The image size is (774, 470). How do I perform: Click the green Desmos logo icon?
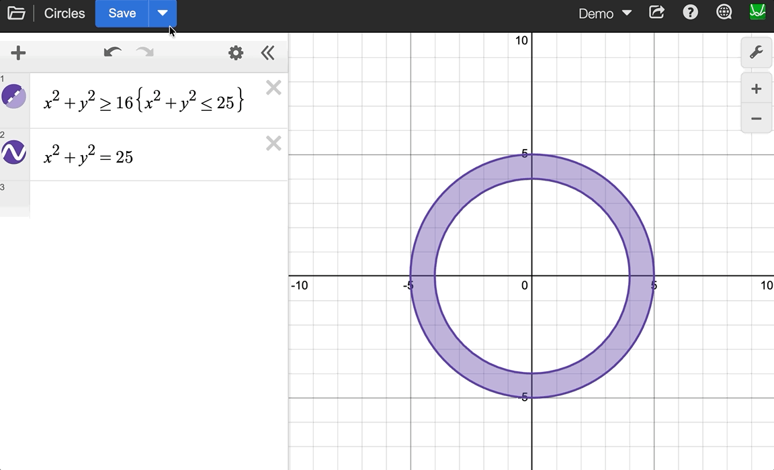pyautogui.click(x=757, y=12)
